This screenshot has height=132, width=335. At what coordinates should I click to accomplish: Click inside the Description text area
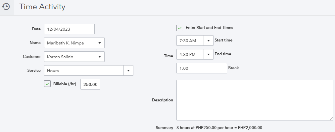click(x=255, y=100)
